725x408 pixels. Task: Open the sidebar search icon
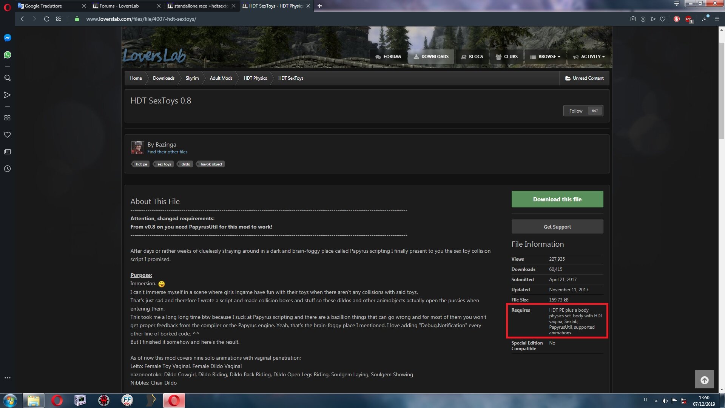click(x=7, y=78)
